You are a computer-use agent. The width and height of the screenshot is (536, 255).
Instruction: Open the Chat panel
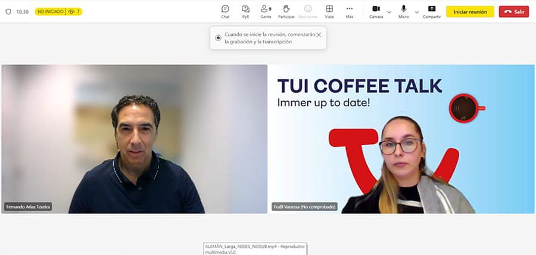(225, 11)
